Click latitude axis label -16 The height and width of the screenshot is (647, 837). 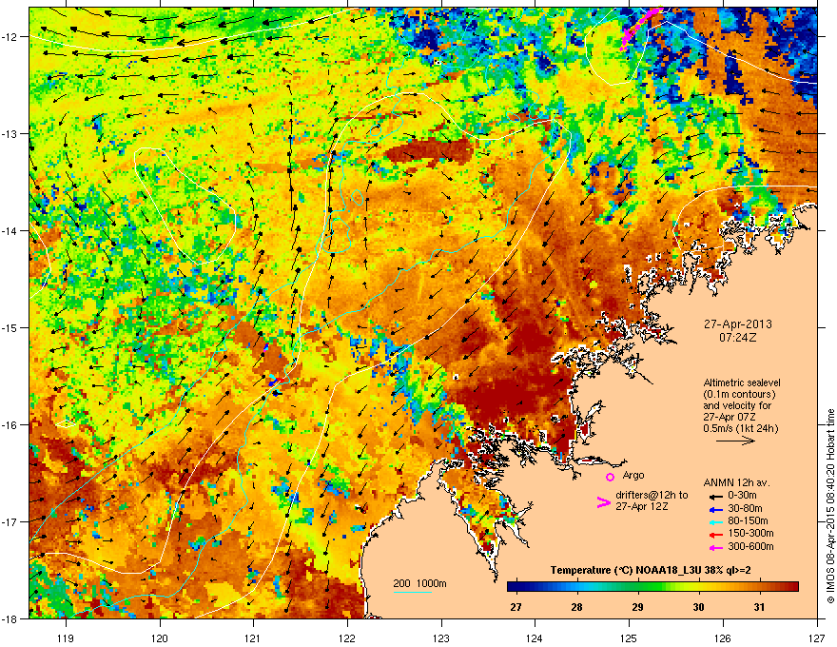(10, 425)
